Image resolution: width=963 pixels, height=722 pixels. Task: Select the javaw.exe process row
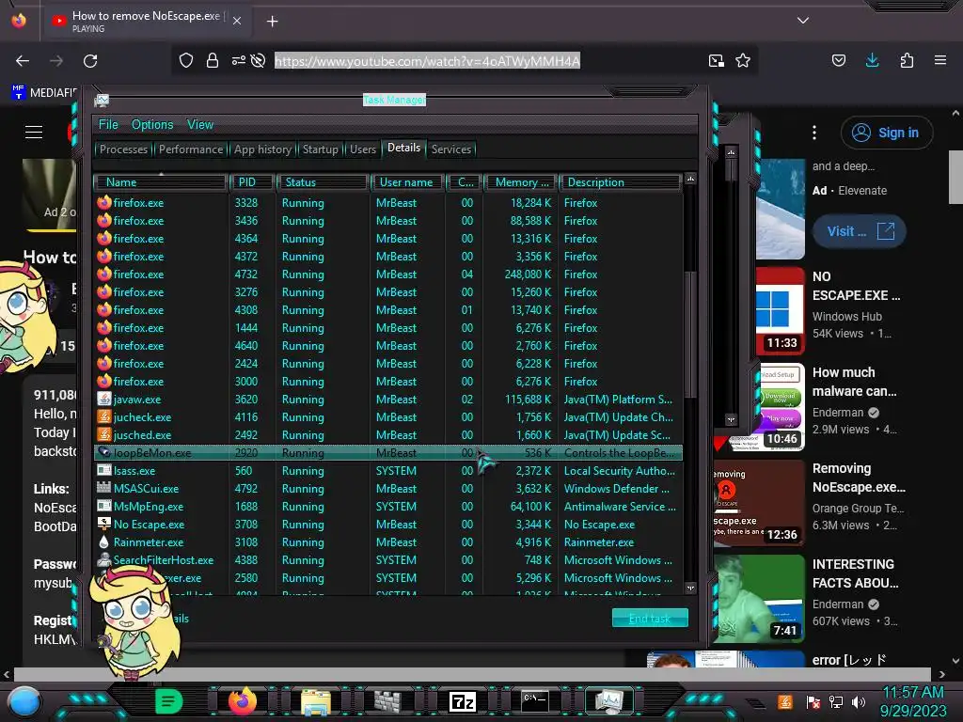tap(388, 399)
